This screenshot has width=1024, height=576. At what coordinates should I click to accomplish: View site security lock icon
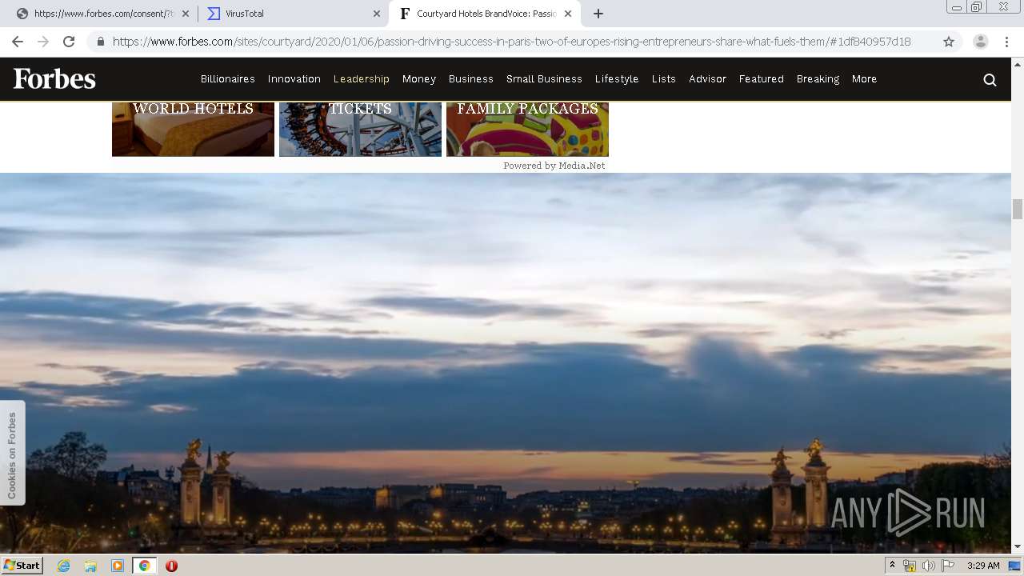(101, 42)
